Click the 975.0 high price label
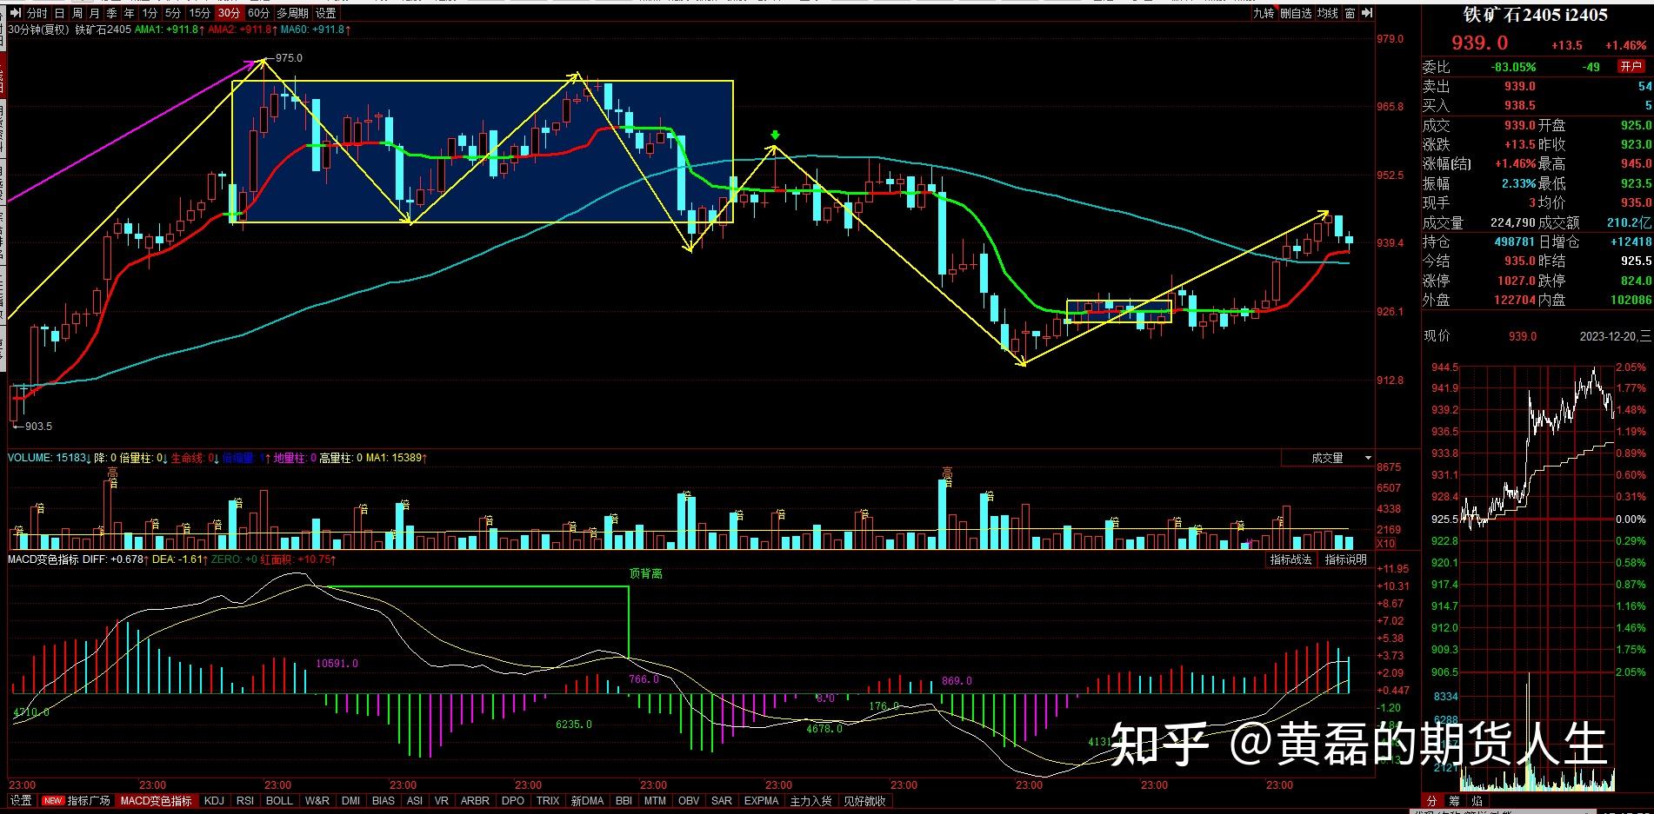Image resolution: width=1654 pixels, height=814 pixels. click(289, 58)
